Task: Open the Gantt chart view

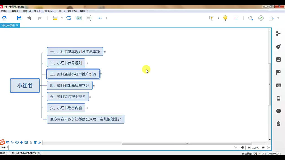Action: [x=236, y=18]
